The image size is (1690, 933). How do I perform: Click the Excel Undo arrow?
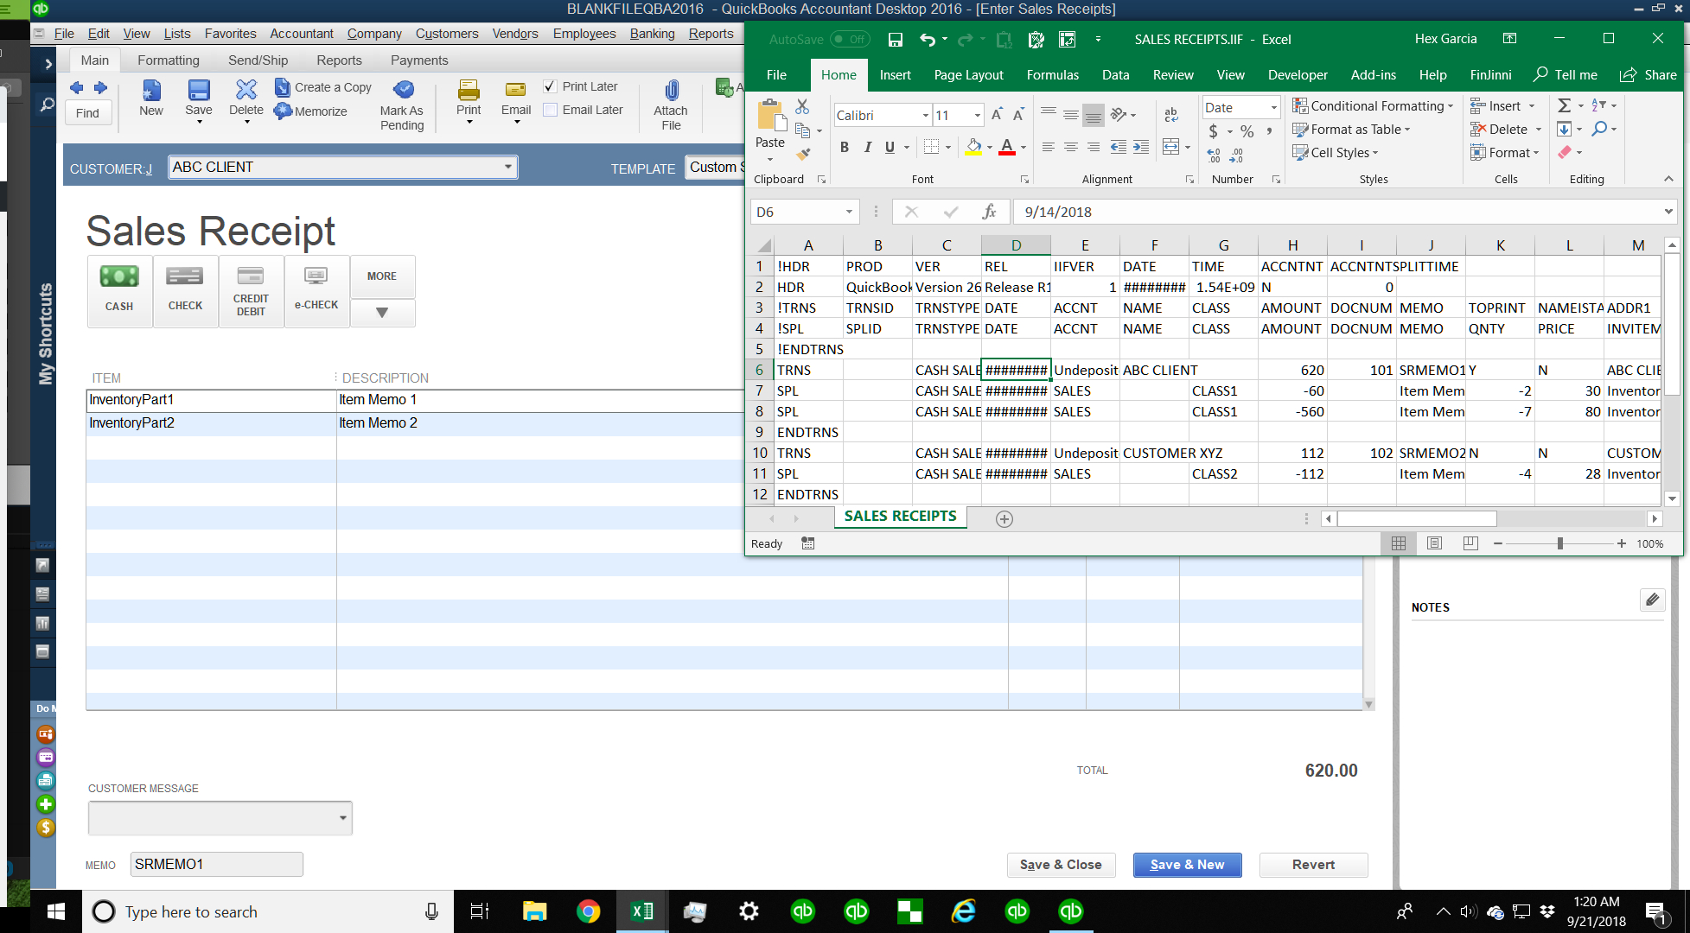point(928,40)
